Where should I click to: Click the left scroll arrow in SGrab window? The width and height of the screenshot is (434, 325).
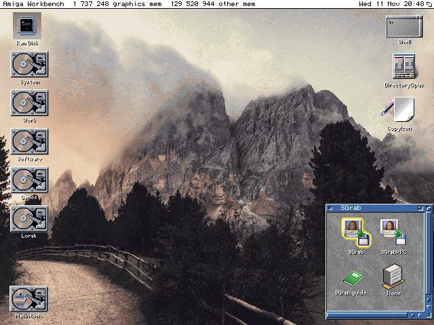pos(413,315)
